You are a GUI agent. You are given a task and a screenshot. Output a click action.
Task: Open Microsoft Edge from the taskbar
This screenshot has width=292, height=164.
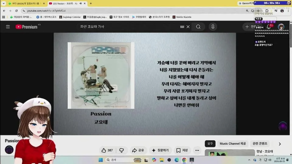point(176,160)
